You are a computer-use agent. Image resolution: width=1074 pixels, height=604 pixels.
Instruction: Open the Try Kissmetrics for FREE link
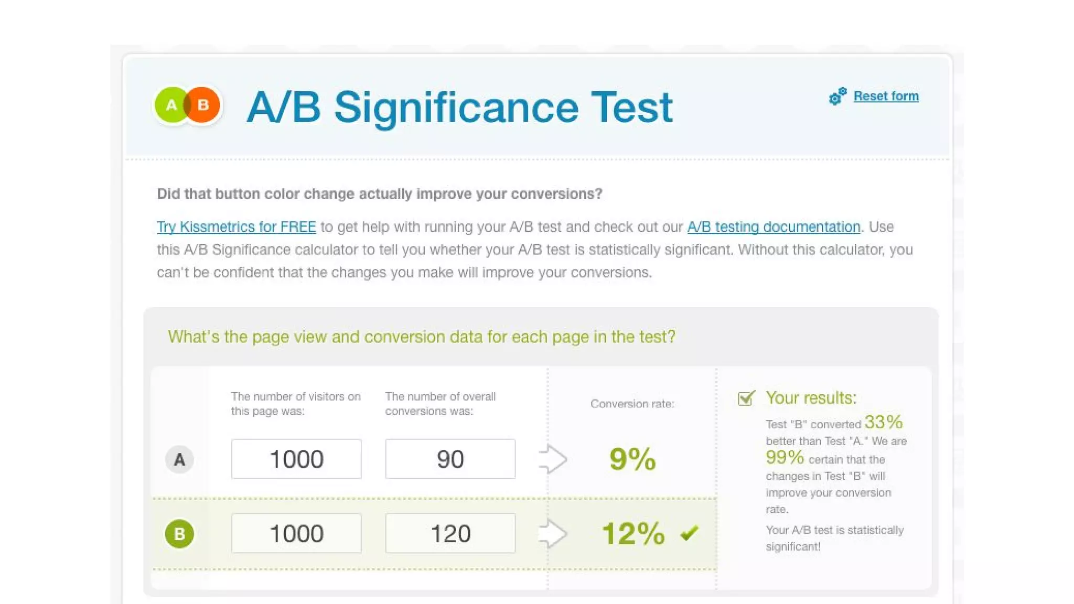pyautogui.click(x=236, y=227)
